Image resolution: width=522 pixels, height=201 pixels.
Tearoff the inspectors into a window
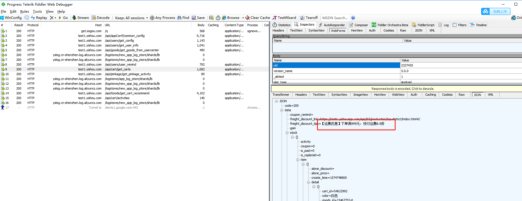(x=309, y=18)
